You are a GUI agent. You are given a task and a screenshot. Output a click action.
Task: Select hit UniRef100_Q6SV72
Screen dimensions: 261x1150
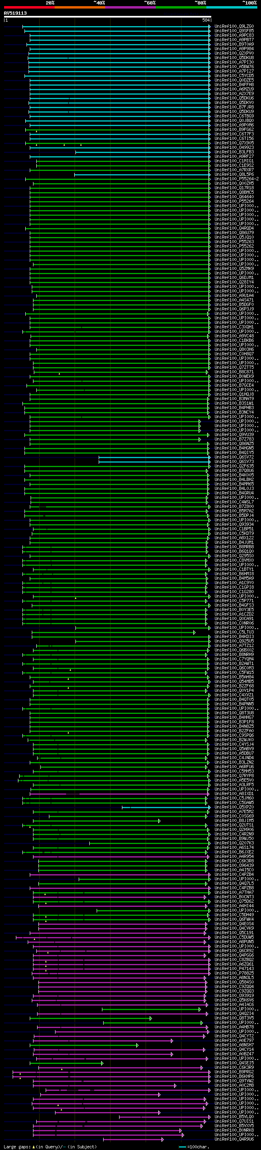coord(234,457)
